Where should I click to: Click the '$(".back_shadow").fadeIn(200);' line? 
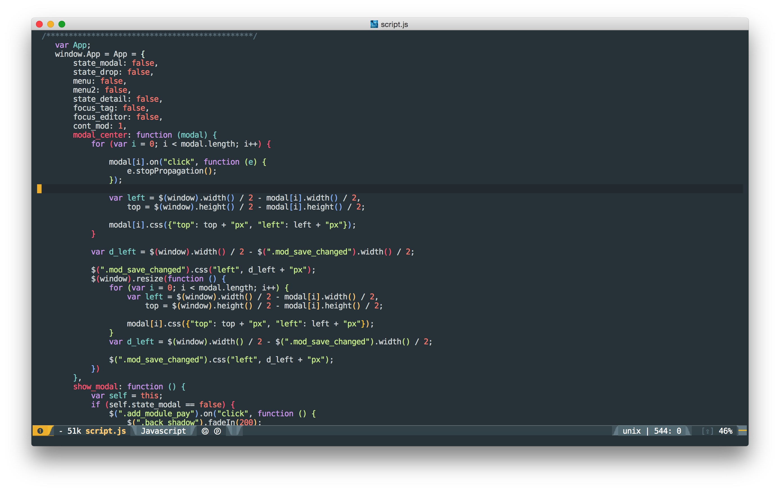(194, 422)
